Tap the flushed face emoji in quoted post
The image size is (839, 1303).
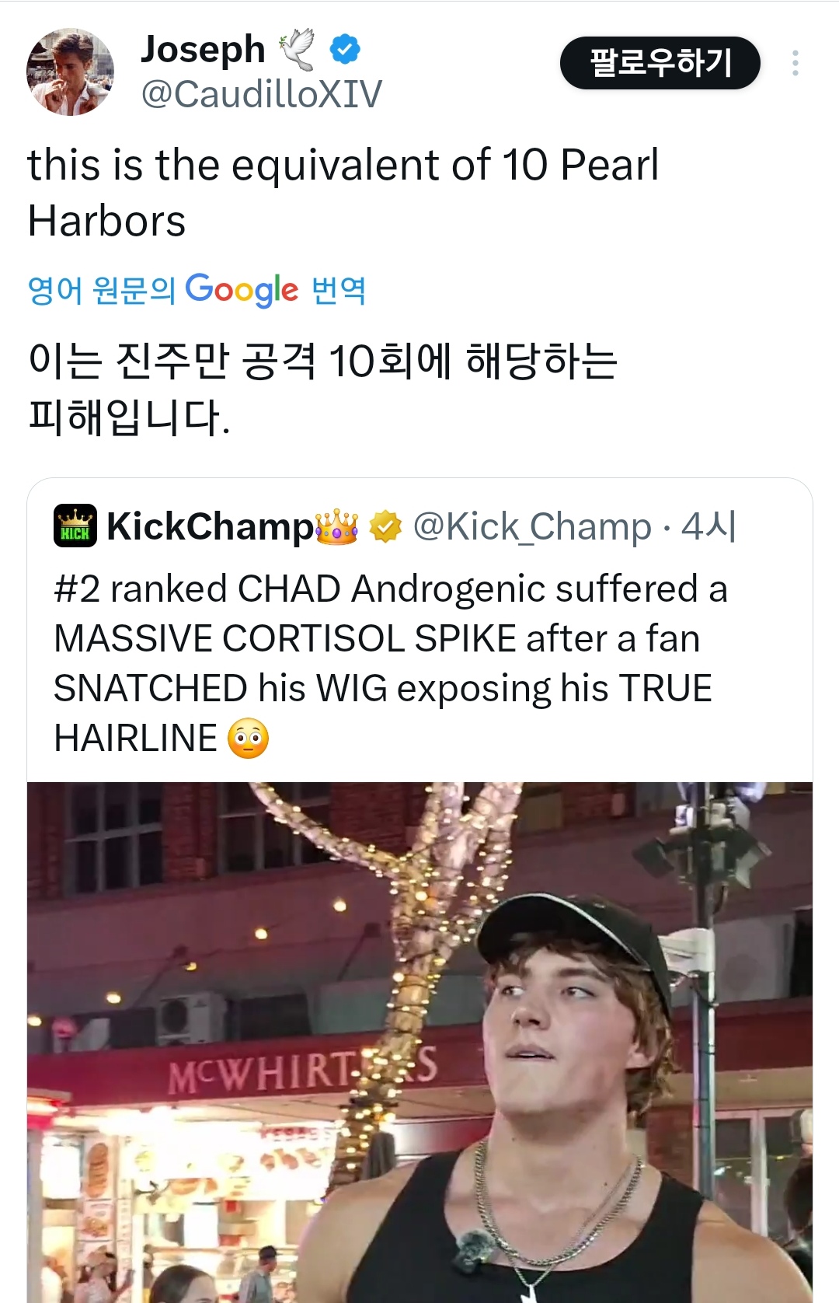click(248, 739)
